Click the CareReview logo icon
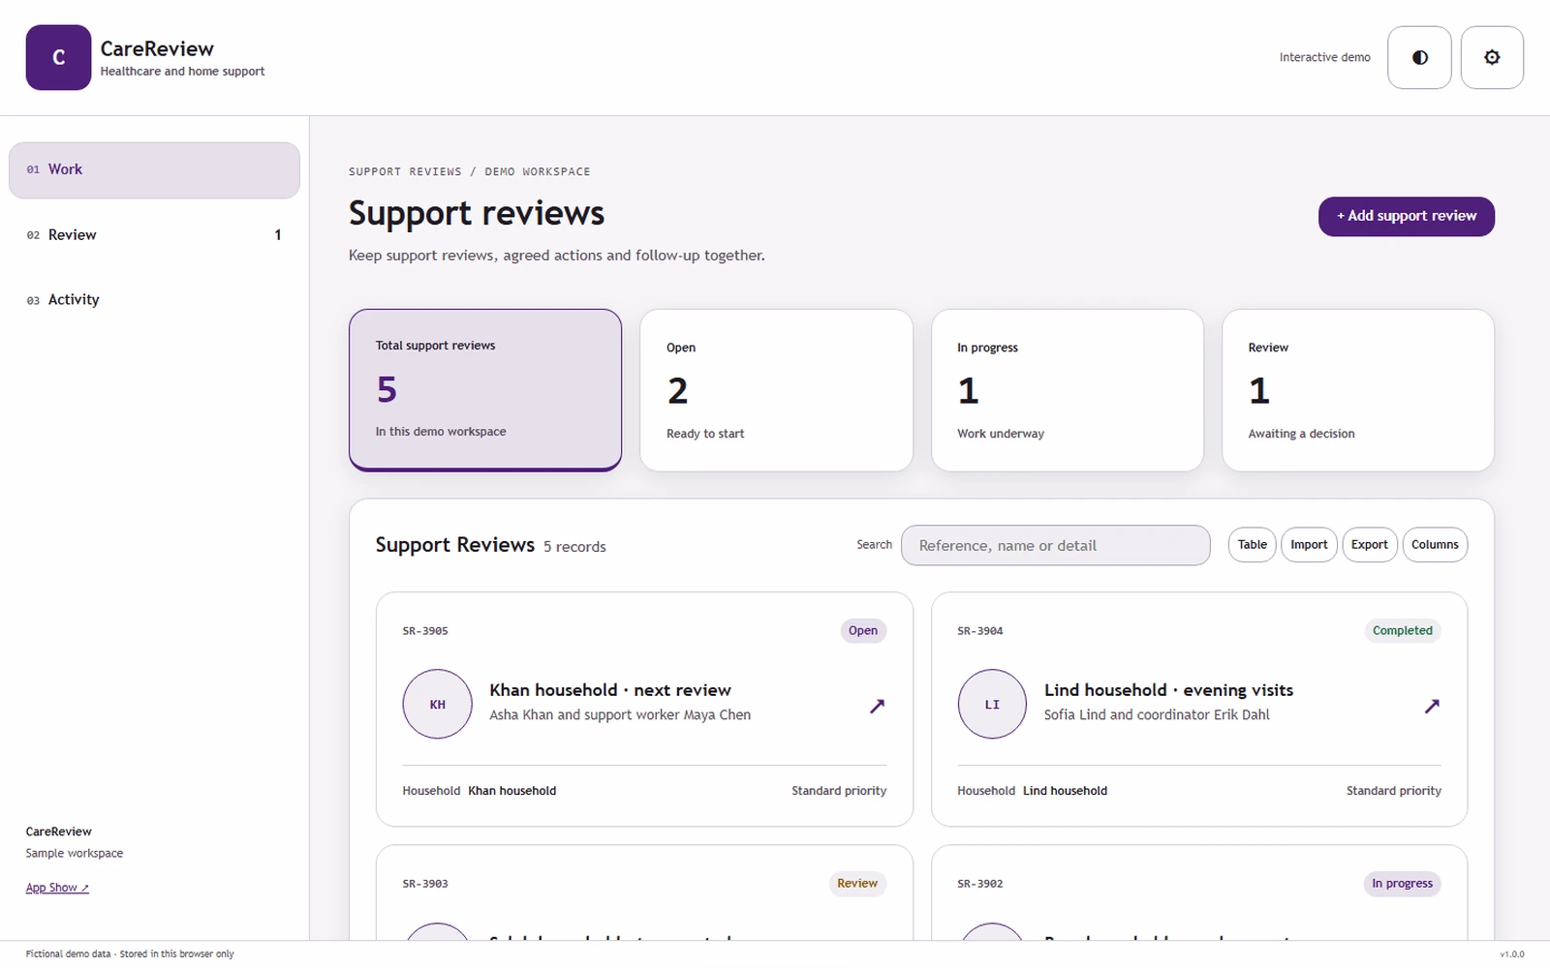The image size is (1550, 968). click(x=58, y=58)
